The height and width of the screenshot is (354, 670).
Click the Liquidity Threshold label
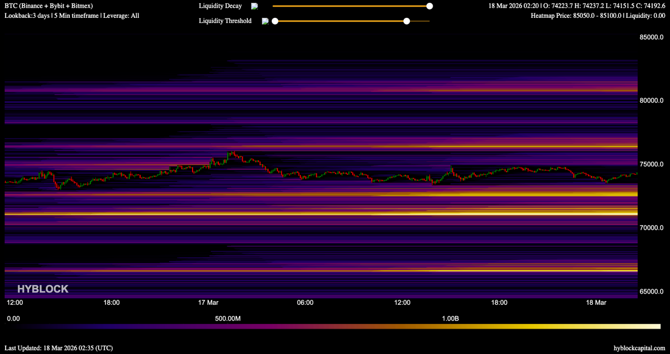225,21
